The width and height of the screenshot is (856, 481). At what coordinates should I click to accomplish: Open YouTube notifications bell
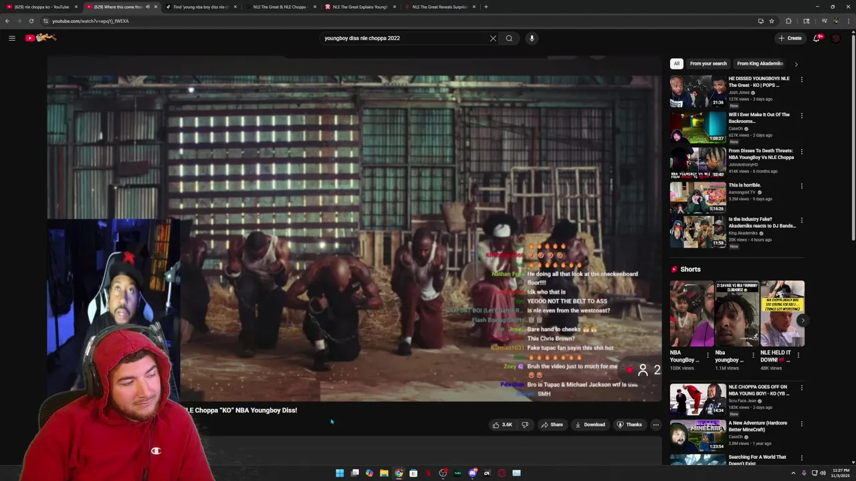pyautogui.click(x=817, y=38)
